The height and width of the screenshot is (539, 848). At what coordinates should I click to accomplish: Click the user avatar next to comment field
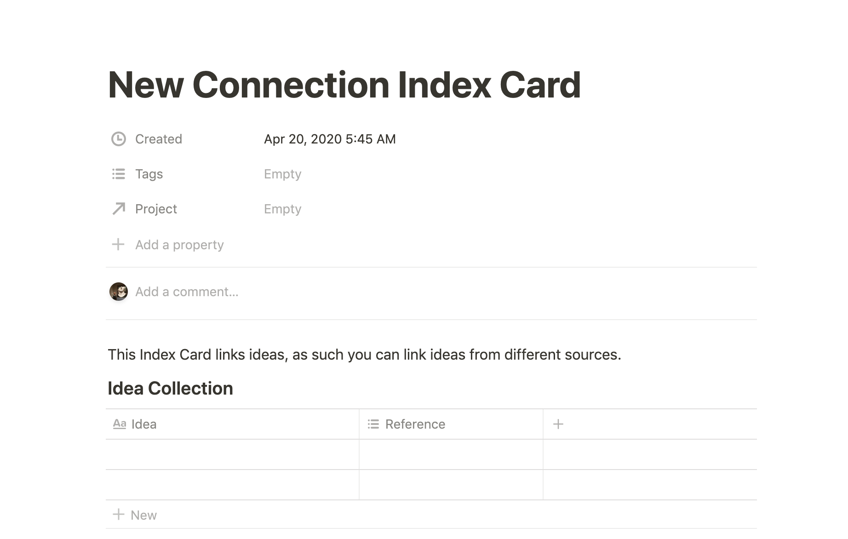click(119, 292)
